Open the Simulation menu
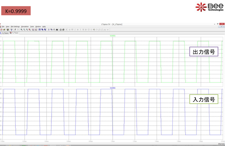Viewport: 225px width, 147px height. tap(25, 27)
